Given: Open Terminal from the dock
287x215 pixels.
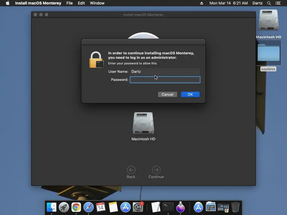Looking at the screenshot, I should [168, 207].
